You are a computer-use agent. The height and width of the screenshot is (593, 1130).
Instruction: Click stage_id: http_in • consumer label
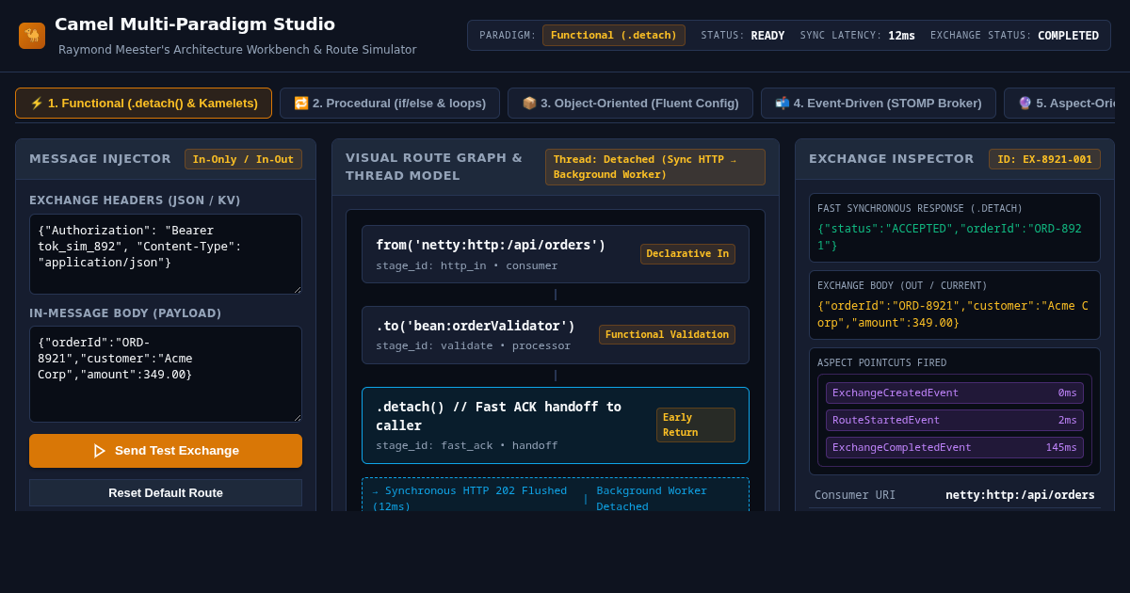[x=467, y=265]
